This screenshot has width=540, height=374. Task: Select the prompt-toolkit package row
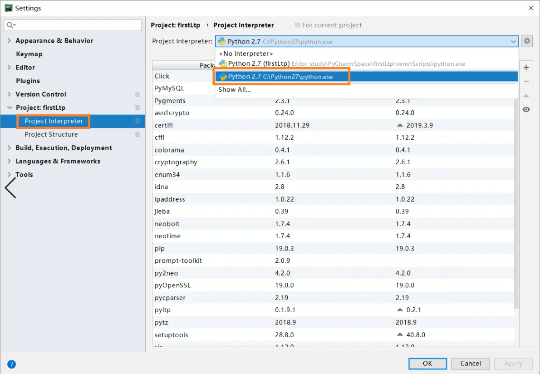[x=334, y=261]
